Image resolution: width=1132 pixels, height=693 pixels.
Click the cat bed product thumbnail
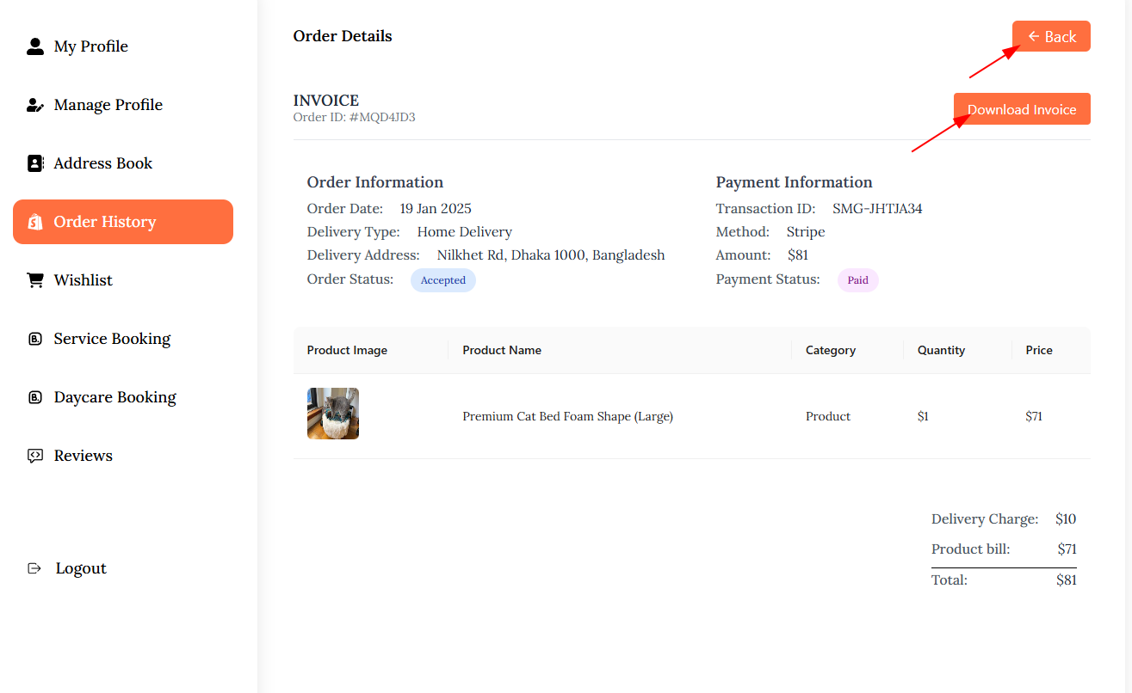pos(333,414)
